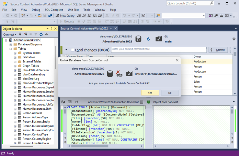
Task: Open the Connect dropdown in Object Explorer
Action: (x=10, y=35)
